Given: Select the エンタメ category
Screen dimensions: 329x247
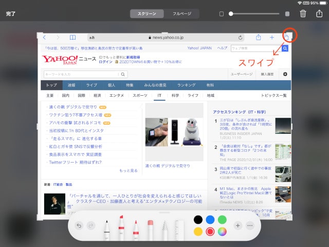Looking at the screenshot, I should [117, 95].
